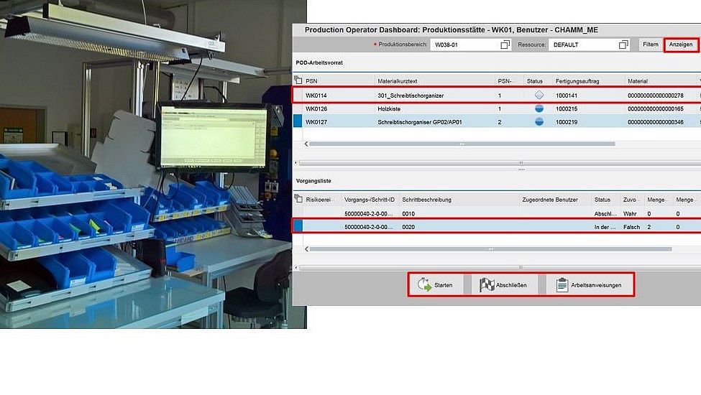Click the Anzeigen button
Viewport: 701px width, 395px height.
[680, 45]
